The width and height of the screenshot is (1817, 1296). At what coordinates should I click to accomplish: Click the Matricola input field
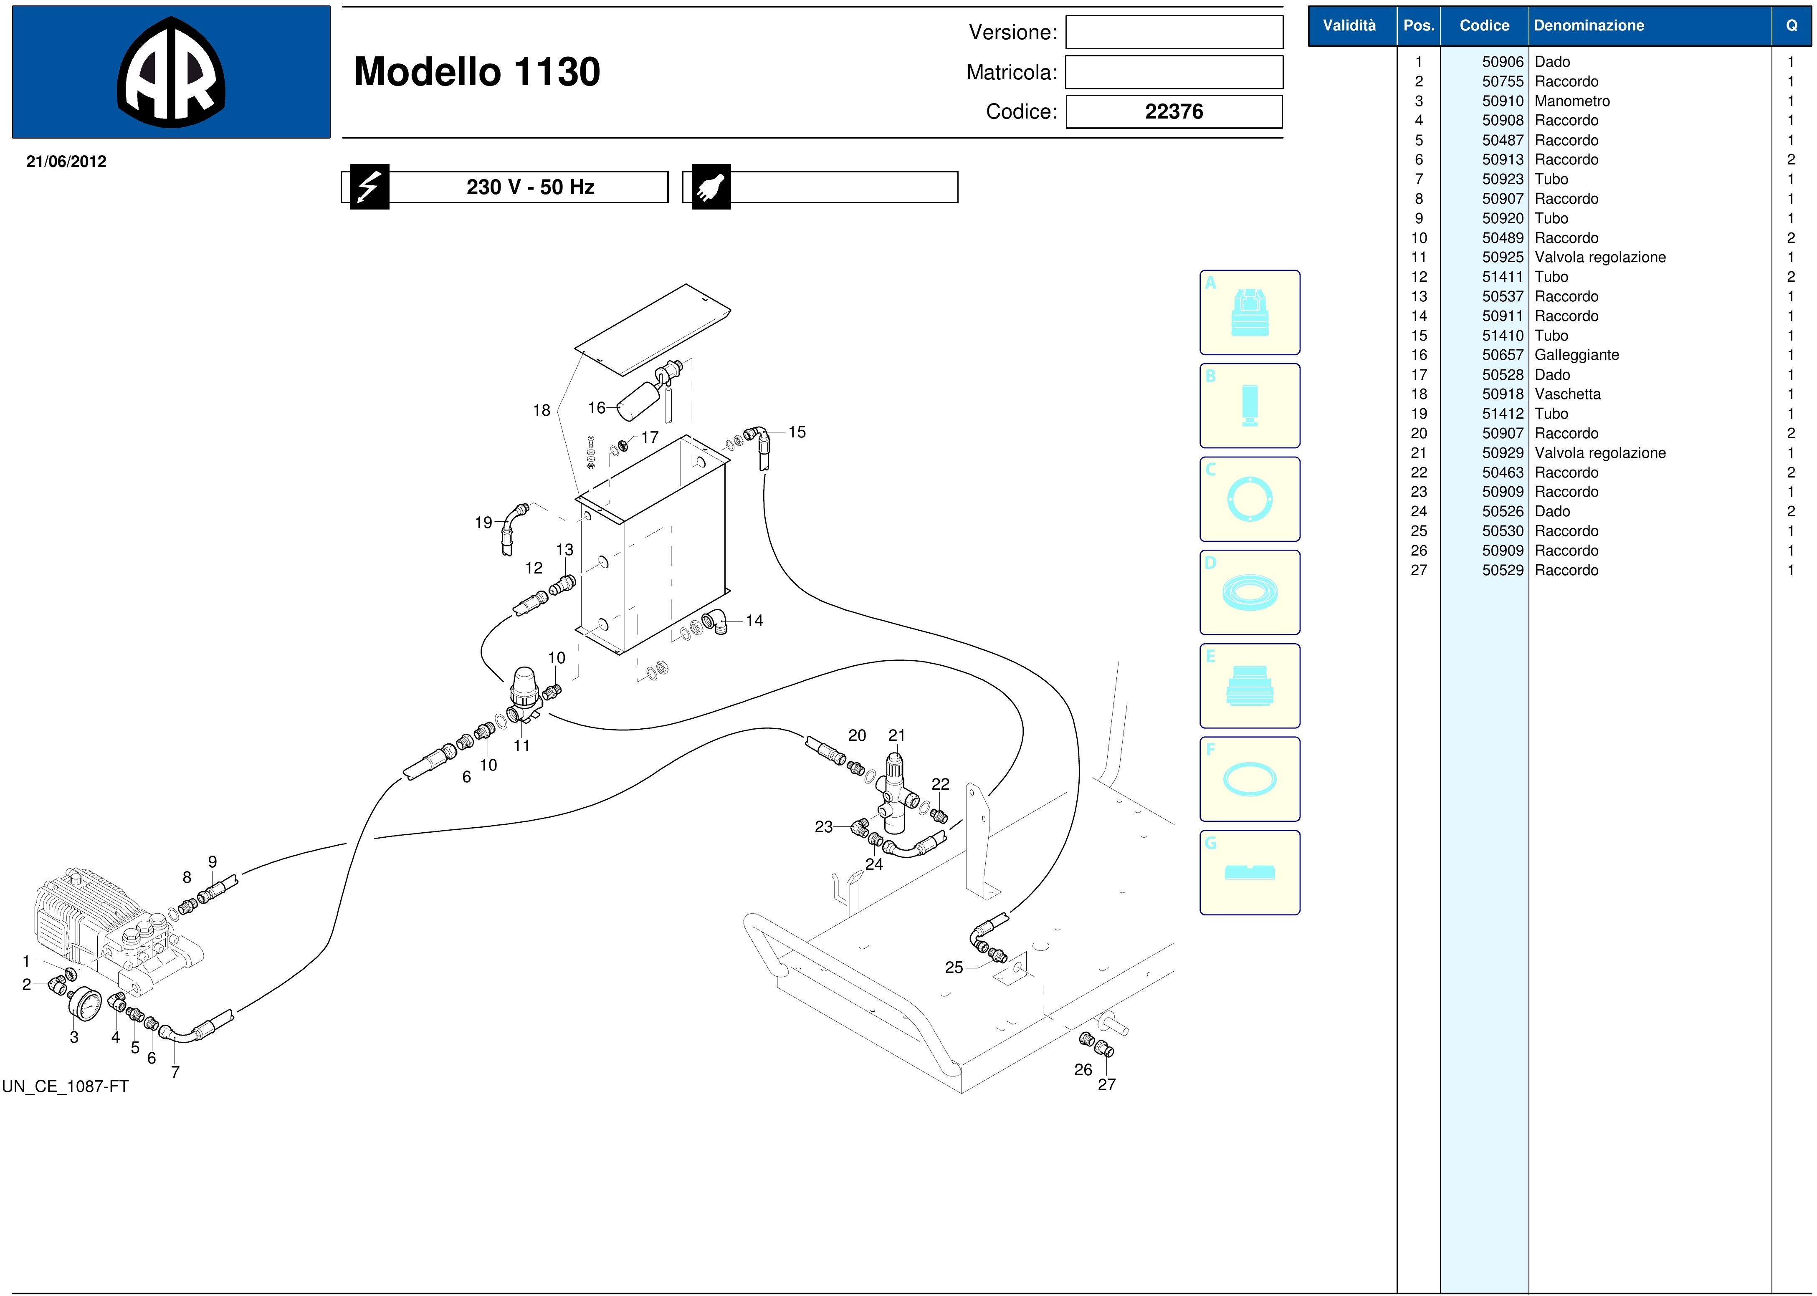1174,72
